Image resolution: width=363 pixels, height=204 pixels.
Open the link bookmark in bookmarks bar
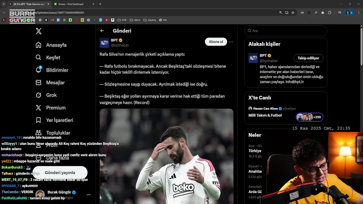163,20
